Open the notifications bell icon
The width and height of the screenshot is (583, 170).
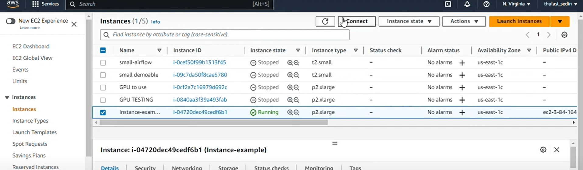tap(467, 4)
